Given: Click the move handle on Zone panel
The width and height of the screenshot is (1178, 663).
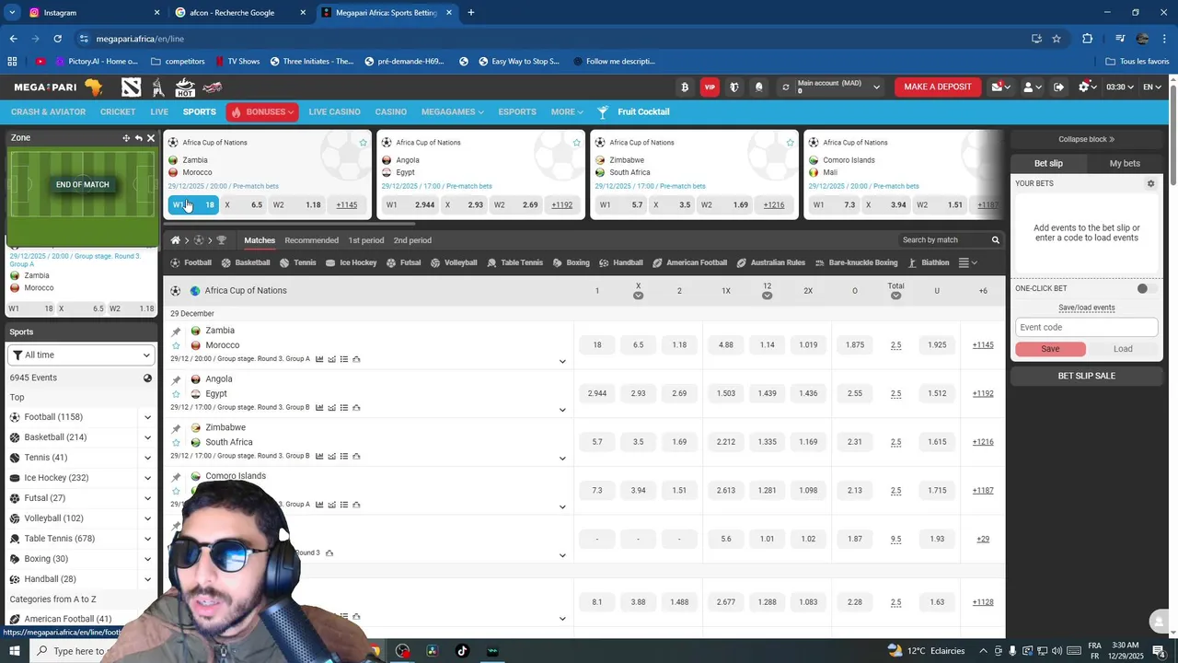Looking at the screenshot, I should point(126,138).
